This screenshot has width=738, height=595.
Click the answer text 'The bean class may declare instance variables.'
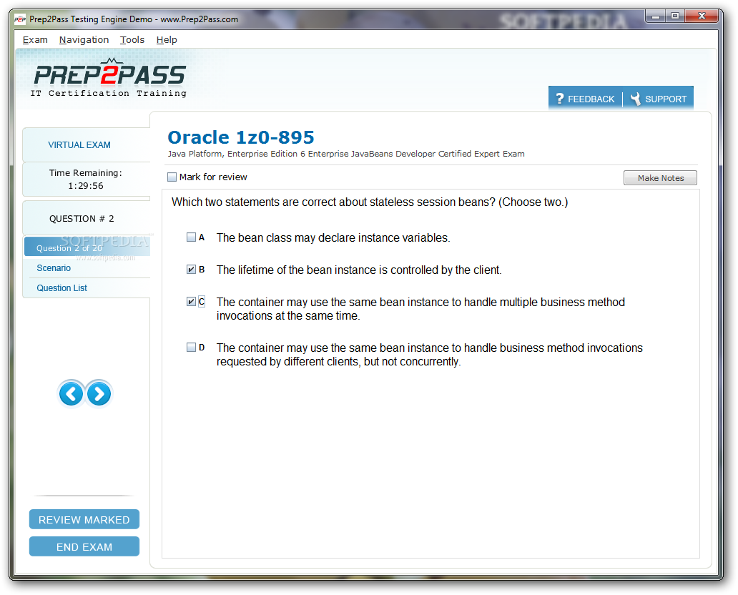tap(333, 238)
